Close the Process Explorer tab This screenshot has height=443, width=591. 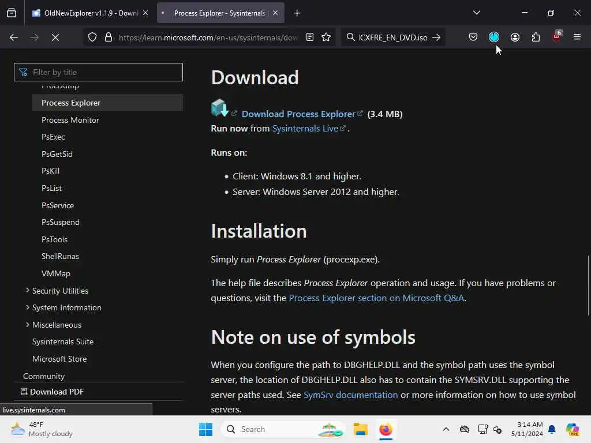point(275,13)
